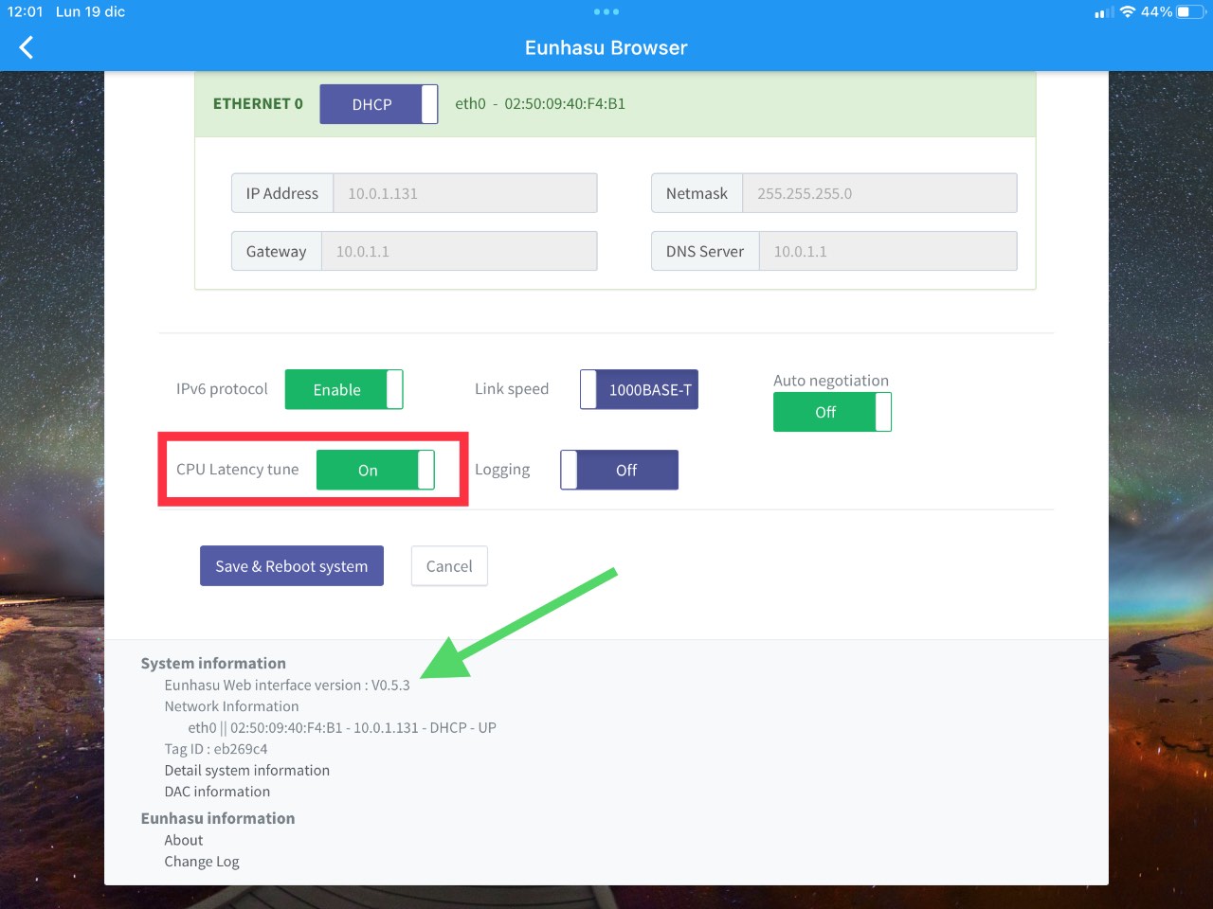
Task: Toggle Auto negotiation Off switch
Action: (x=832, y=412)
